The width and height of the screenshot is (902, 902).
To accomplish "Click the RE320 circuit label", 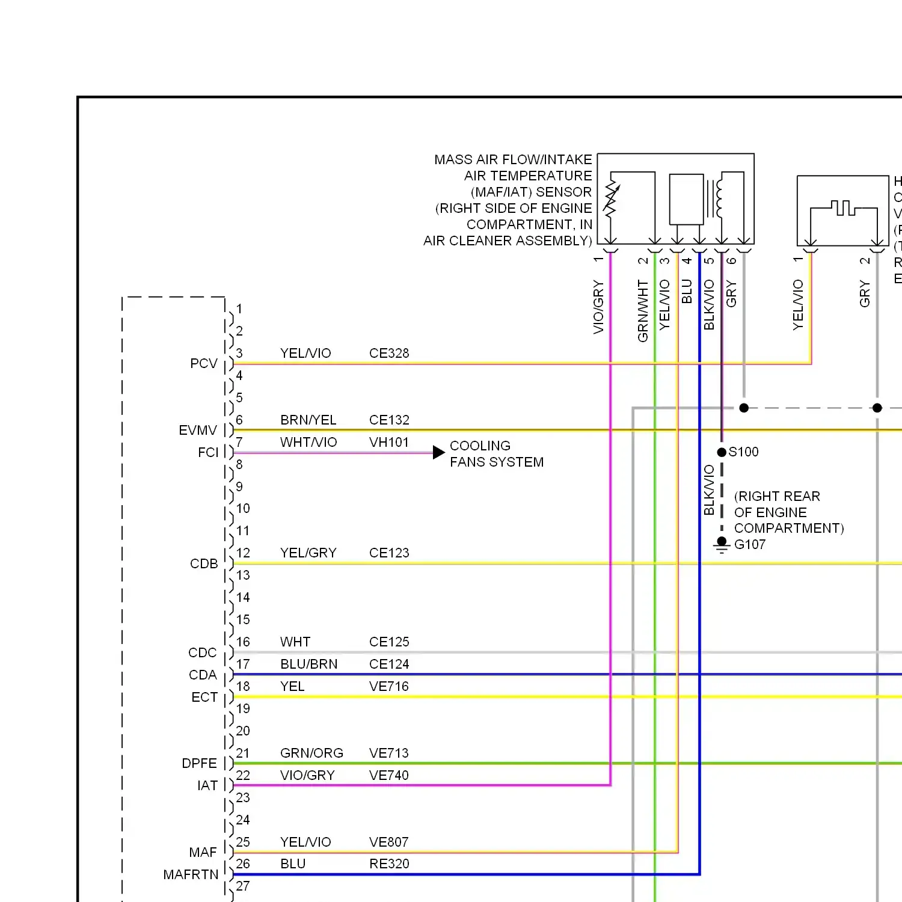I will coord(389,864).
